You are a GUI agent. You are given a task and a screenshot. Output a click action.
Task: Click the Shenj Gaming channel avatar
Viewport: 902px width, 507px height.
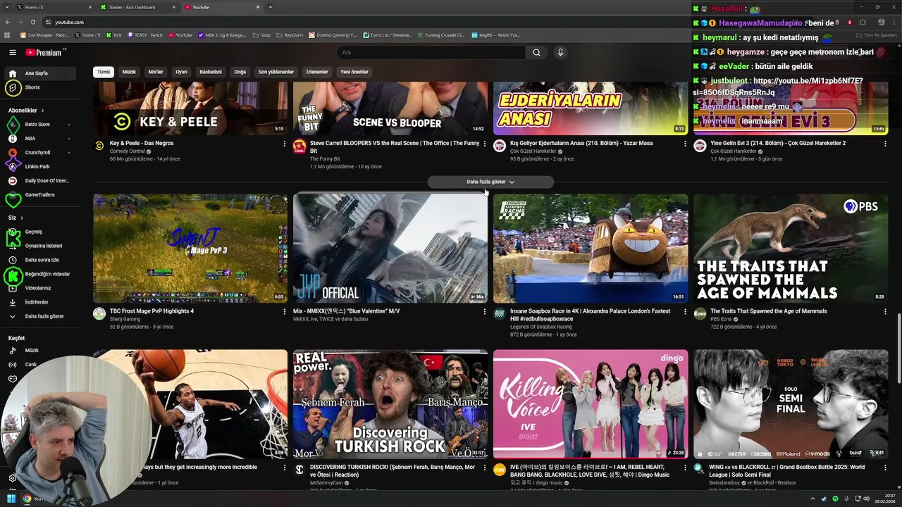[x=99, y=313]
